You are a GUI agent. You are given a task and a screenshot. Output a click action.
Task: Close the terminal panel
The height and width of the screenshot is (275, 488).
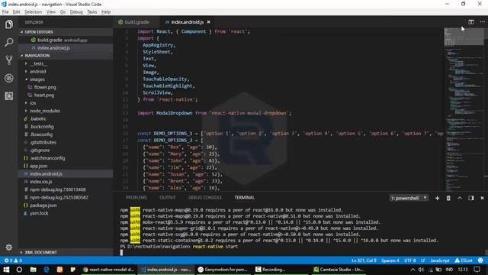482,198
